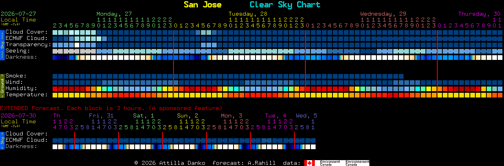Click the Th day header in extended forecast
The height and width of the screenshot is (166, 504).
coord(57,115)
